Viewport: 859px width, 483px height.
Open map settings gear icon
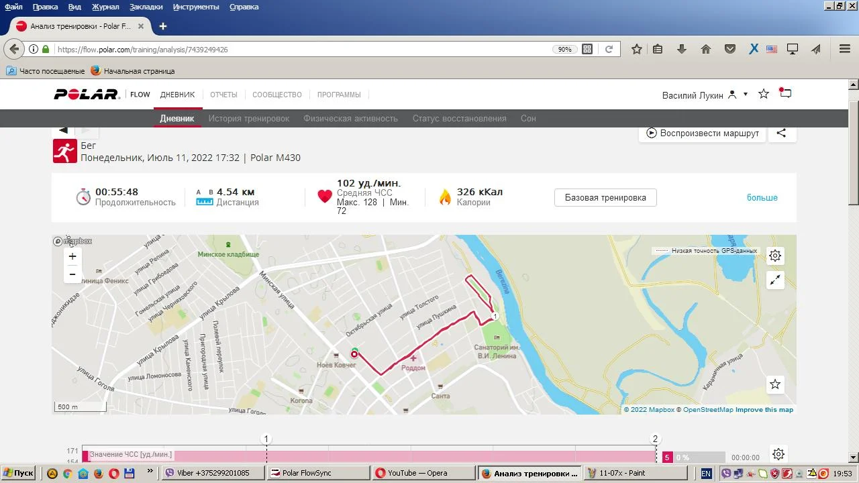pyautogui.click(x=775, y=256)
